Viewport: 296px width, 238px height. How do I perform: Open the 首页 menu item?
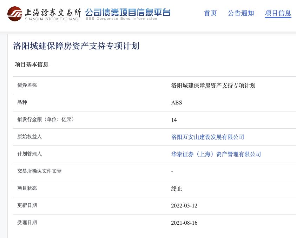(x=210, y=13)
